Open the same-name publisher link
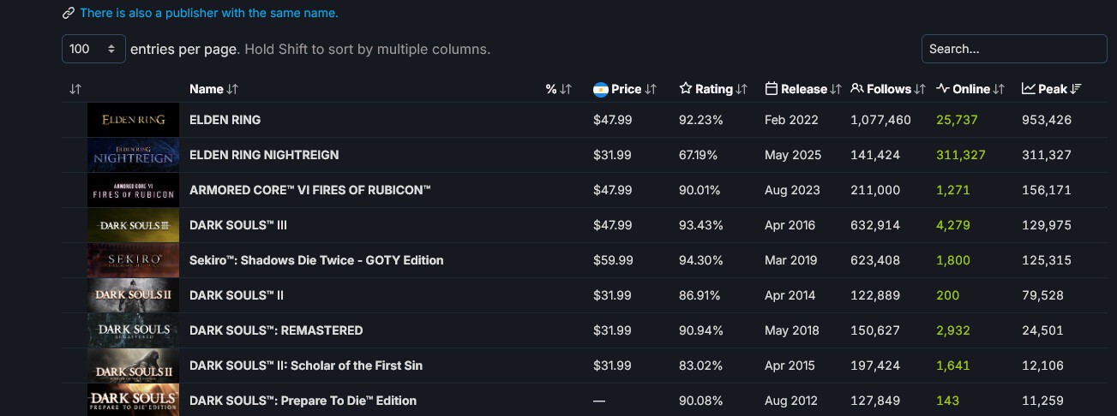Screen dimensions: 1117x416 [208, 14]
